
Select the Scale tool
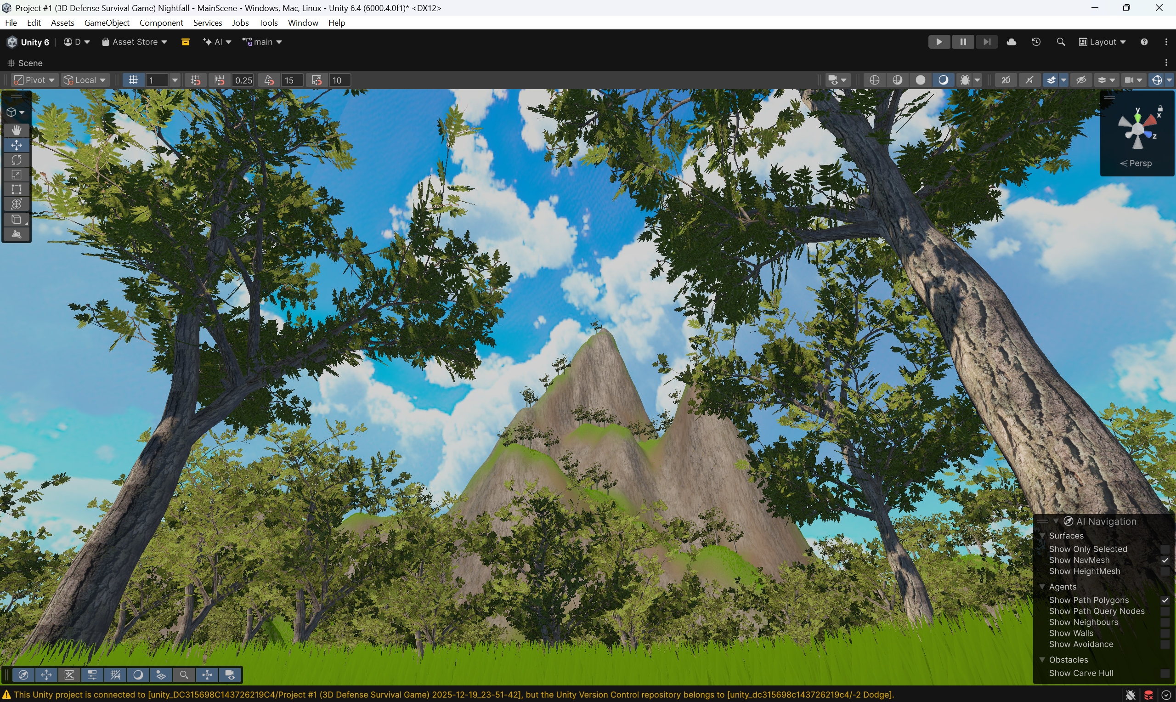click(17, 175)
